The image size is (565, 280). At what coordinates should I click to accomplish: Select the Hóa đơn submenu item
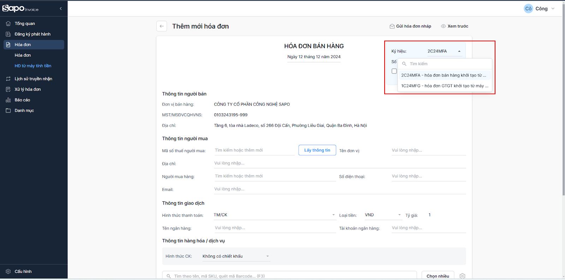point(23,55)
